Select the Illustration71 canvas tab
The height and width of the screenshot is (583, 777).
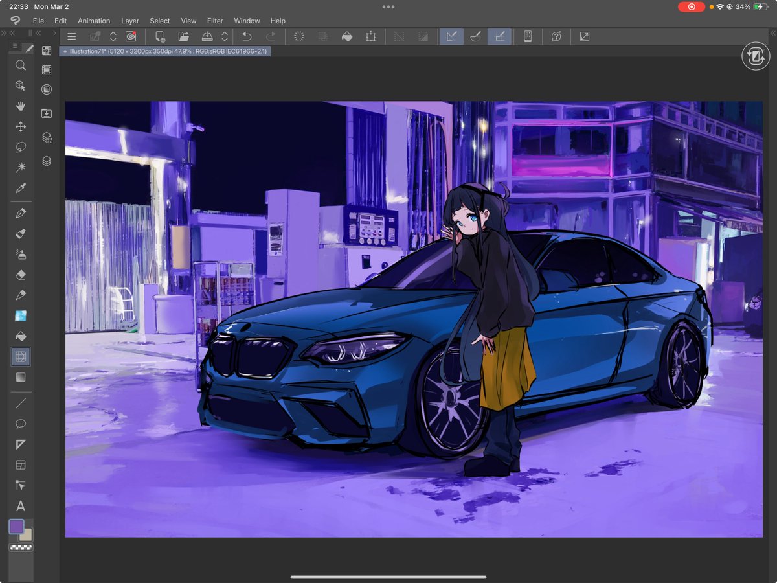coord(165,51)
